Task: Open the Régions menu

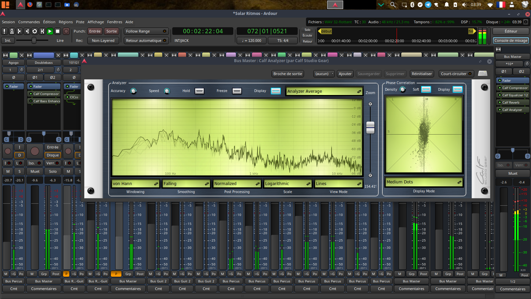Action: point(66,22)
